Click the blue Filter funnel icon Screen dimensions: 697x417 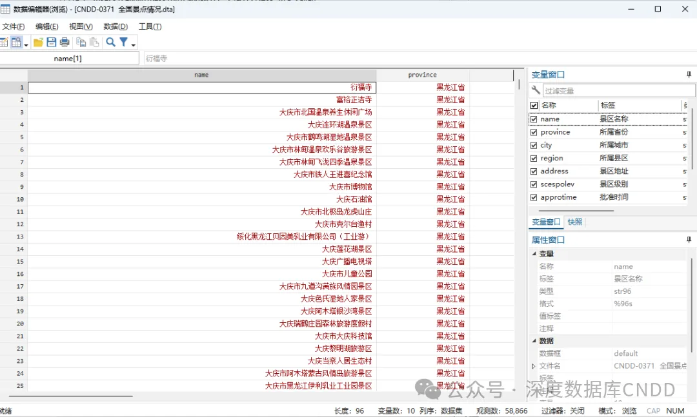pos(123,43)
